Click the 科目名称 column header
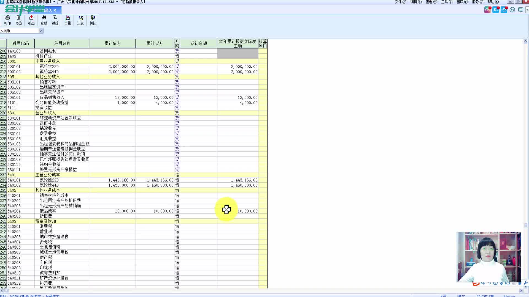The width and height of the screenshot is (529, 297). (62, 43)
